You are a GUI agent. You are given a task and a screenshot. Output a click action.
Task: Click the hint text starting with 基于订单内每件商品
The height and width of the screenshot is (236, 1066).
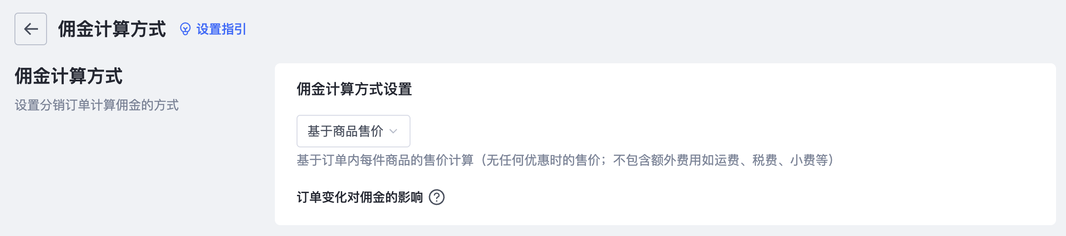click(x=566, y=160)
